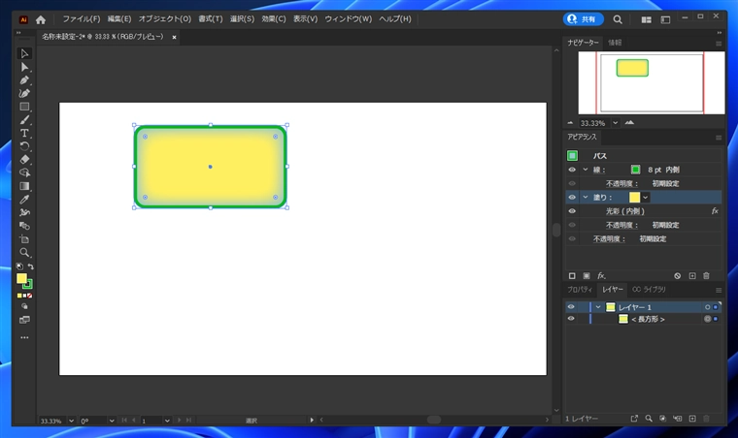Viewport: 738px width, 438px height.
Task: Open Appearance panel options menu
Action: click(x=719, y=138)
